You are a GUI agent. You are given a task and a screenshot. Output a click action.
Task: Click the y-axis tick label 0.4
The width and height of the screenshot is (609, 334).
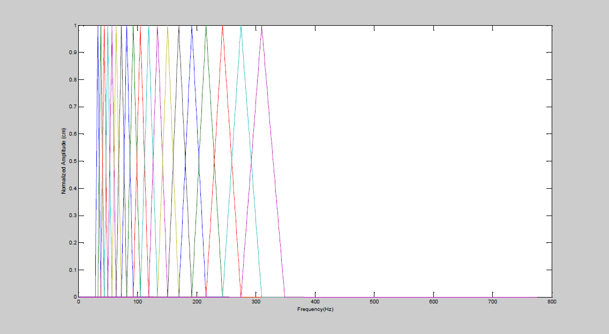(x=73, y=189)
